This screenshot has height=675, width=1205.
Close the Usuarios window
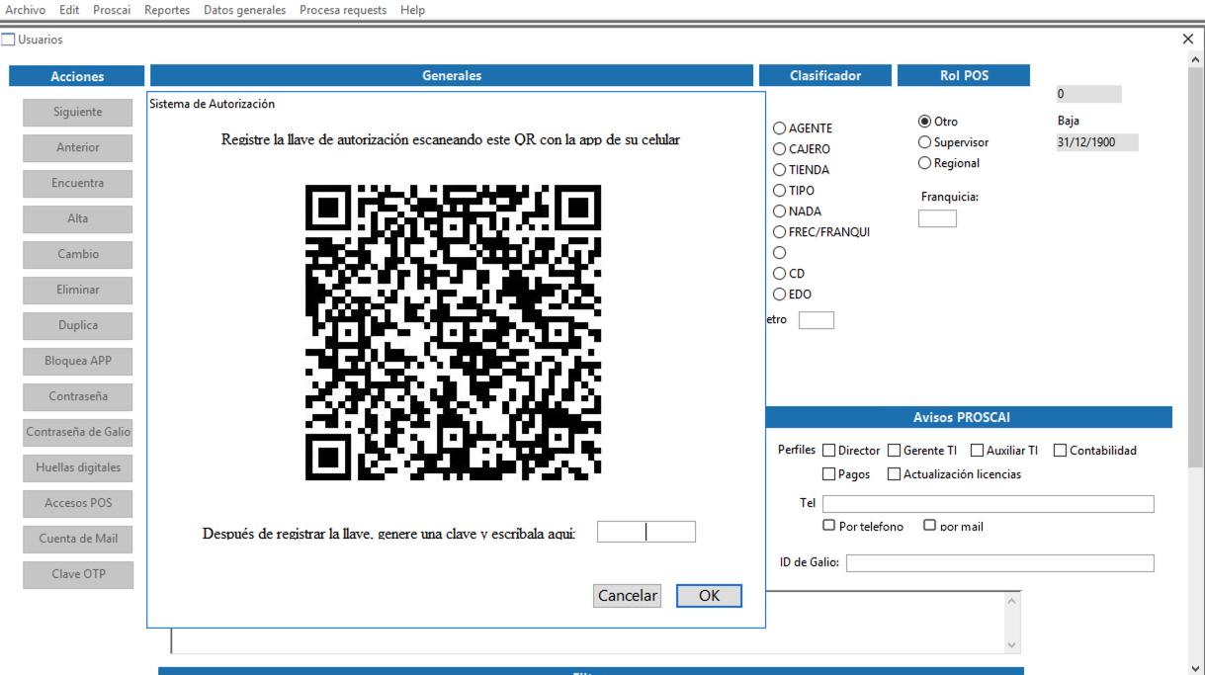1188,40
